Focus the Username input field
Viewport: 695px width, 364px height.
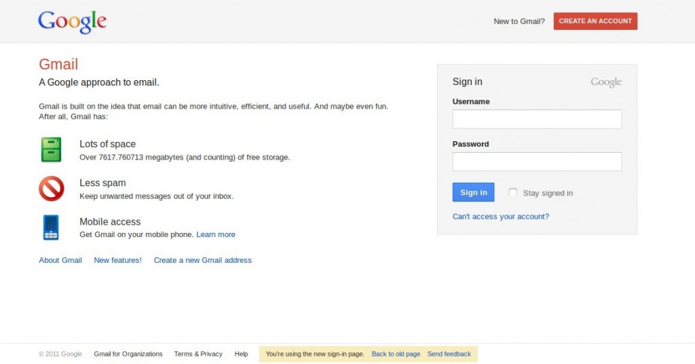coord(537,119)
